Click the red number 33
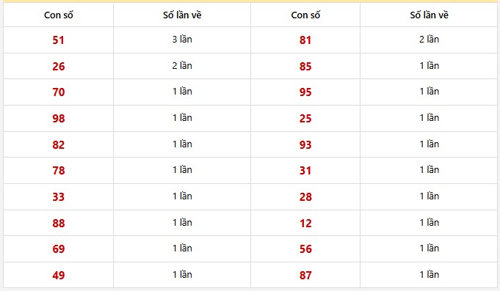 click(58, 196)
